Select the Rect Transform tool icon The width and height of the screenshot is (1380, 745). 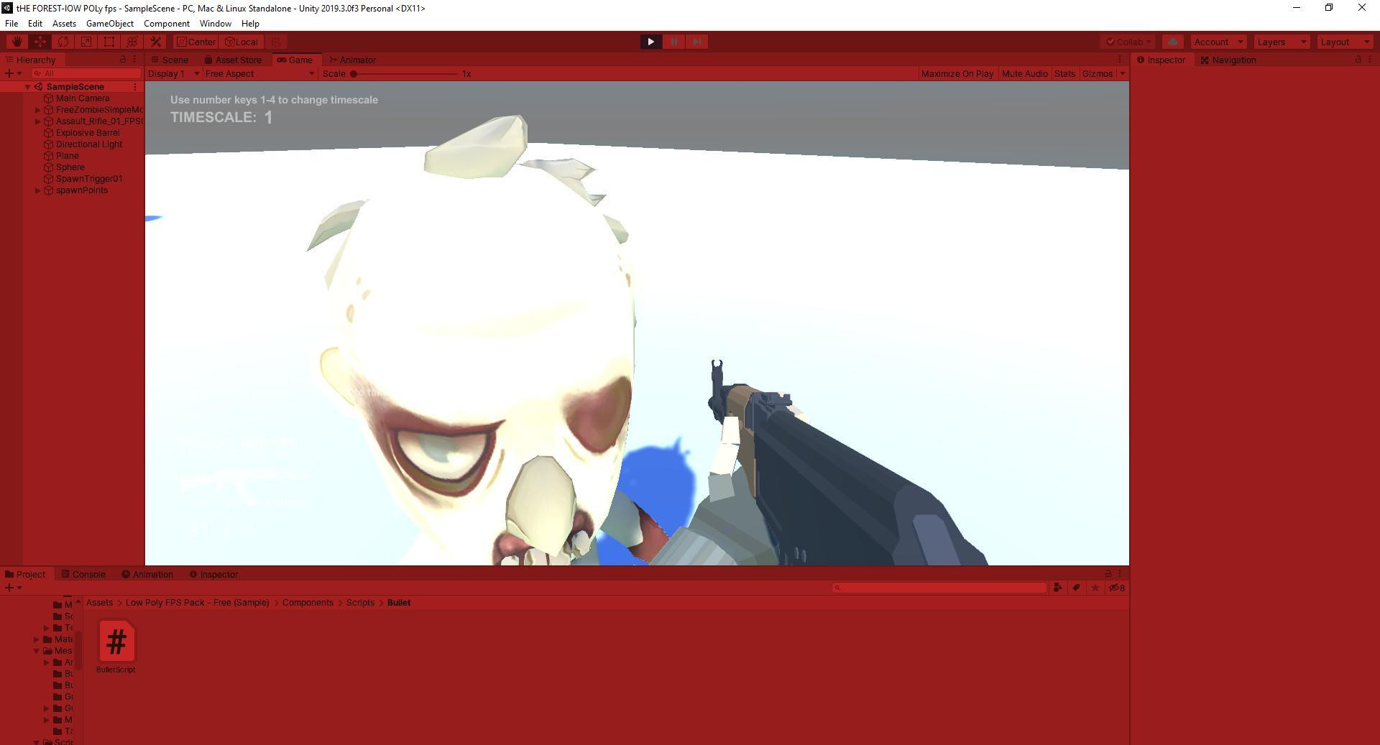point(109,42)
